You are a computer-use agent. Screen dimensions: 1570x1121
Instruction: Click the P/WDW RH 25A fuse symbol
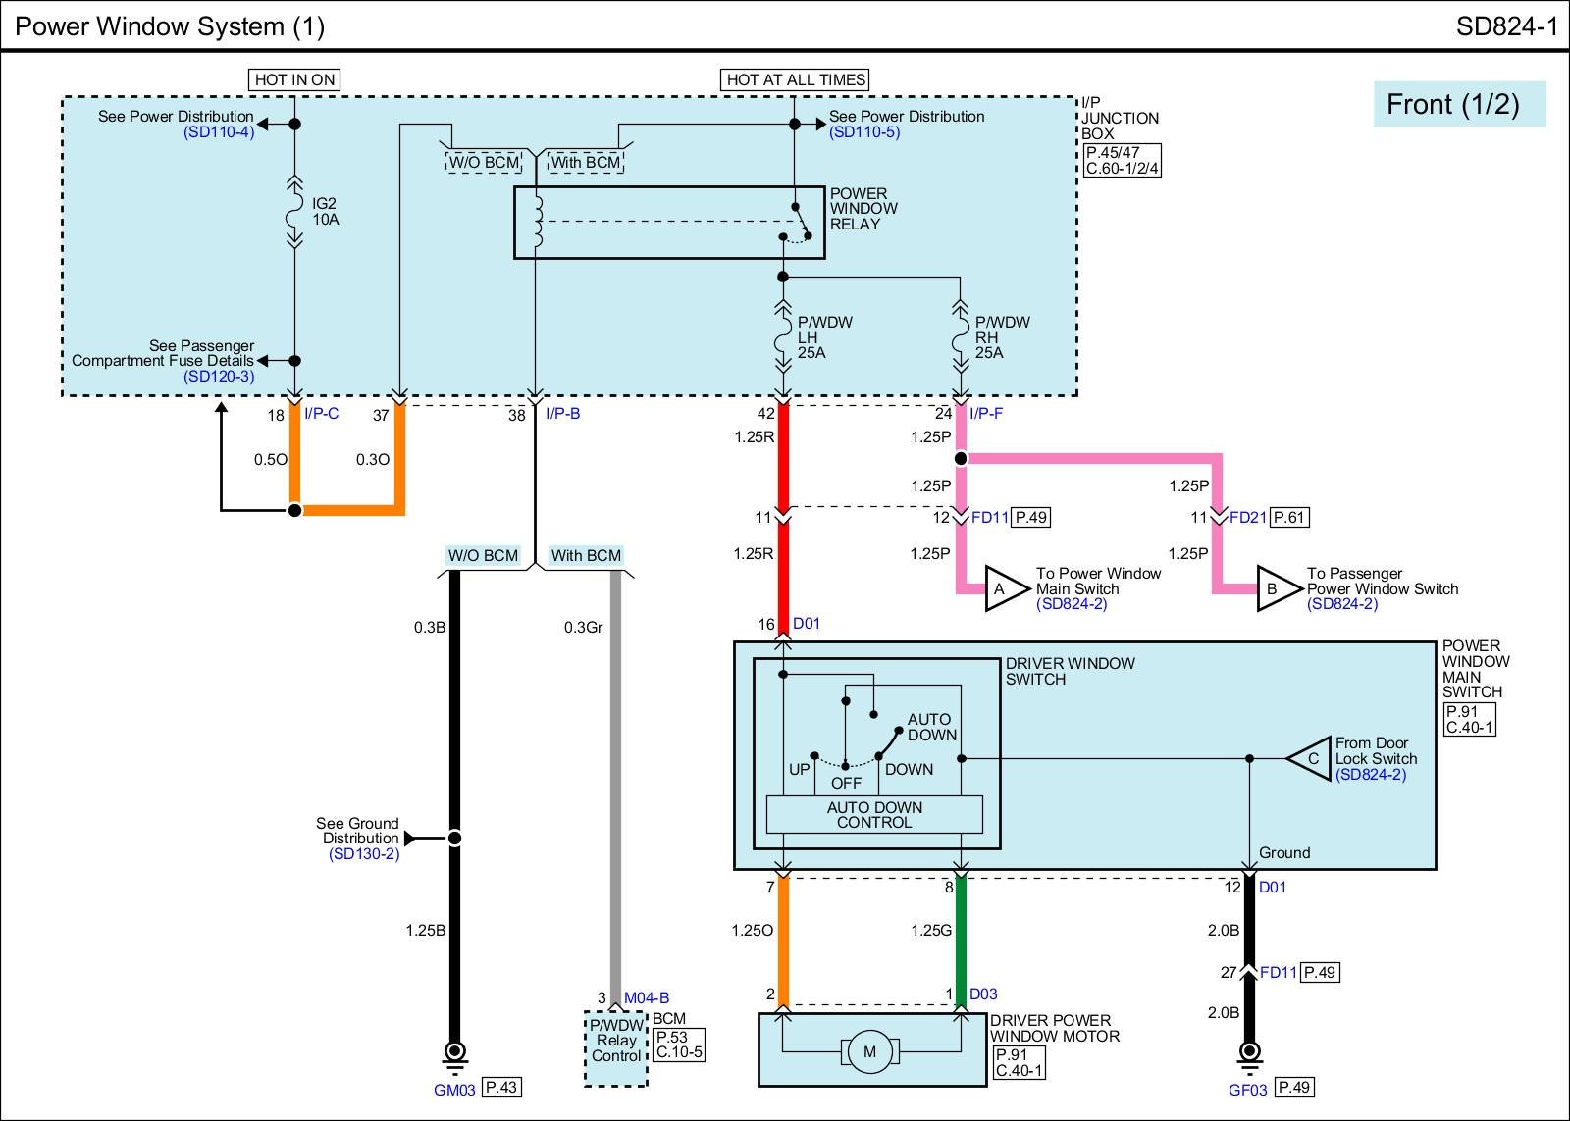click(961, 338)
